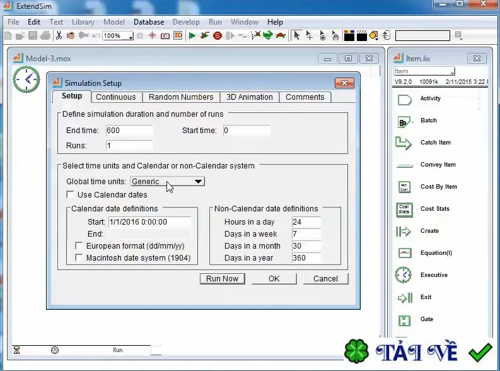Click the Run Now button

tap(223, 278)
